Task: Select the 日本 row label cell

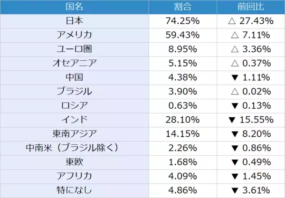Action: [x=75, y=20]
